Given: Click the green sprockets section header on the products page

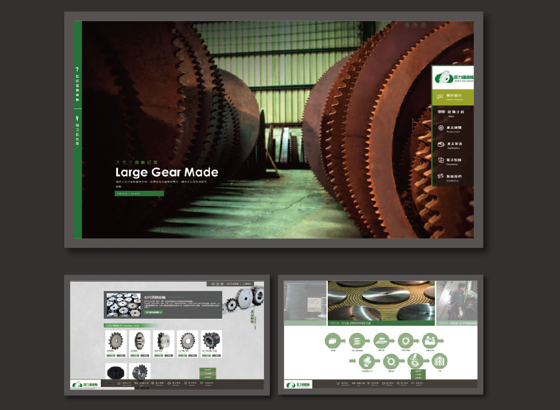Looking at the screenshot, I should coord(132,325).
